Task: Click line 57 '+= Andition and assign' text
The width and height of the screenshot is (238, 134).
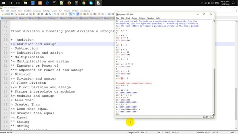Action: tap(33, 44)
